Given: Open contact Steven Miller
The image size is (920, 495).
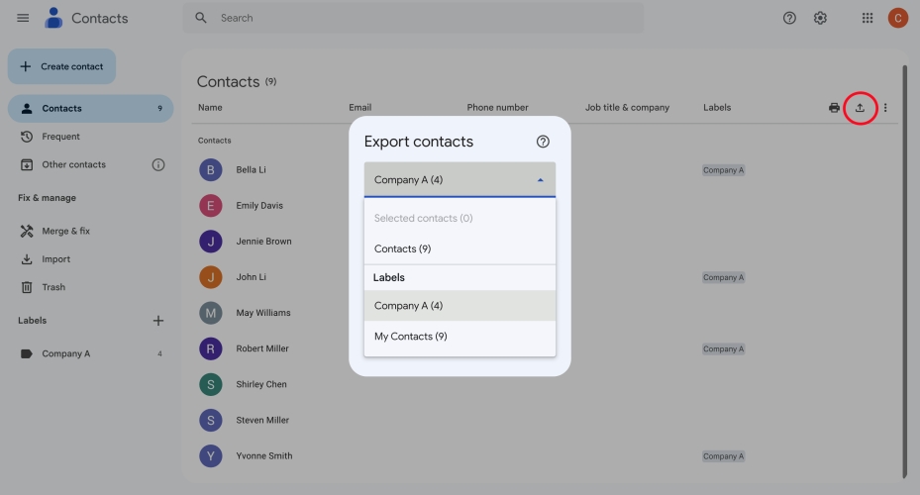Looking at the screenshot, I should [262, 421].
